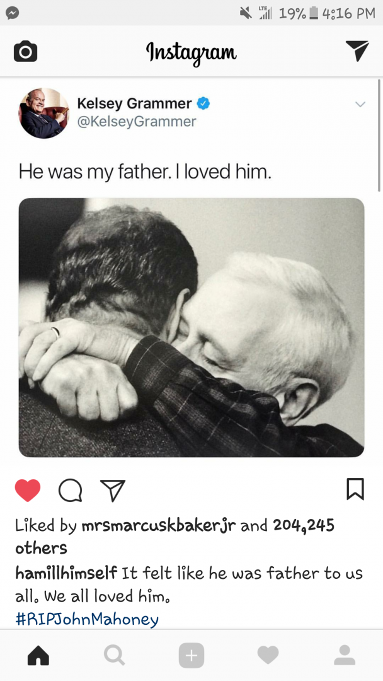Click the feed scrollbar on right edge
383x681 pixels.
[x=379, y=135]
